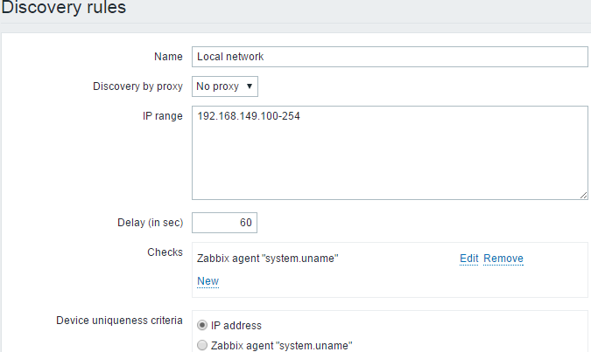
Task: Click the Name field label
Action: click(x=168, y=57)
